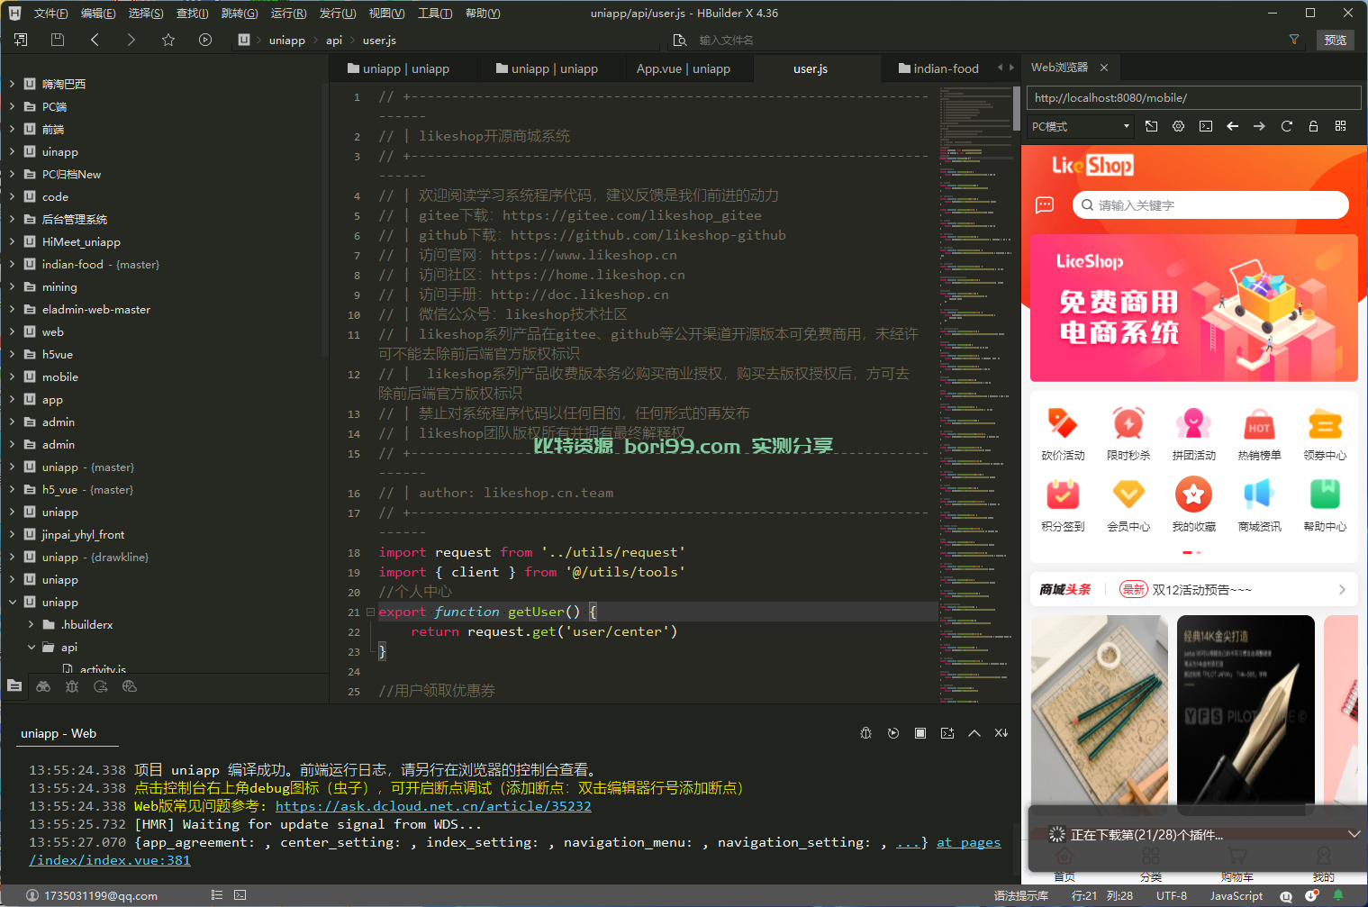This screenshot has width=1368, height=907.
Task: Click the terminal icon in status bar
Action: click(x=240, y=895)
